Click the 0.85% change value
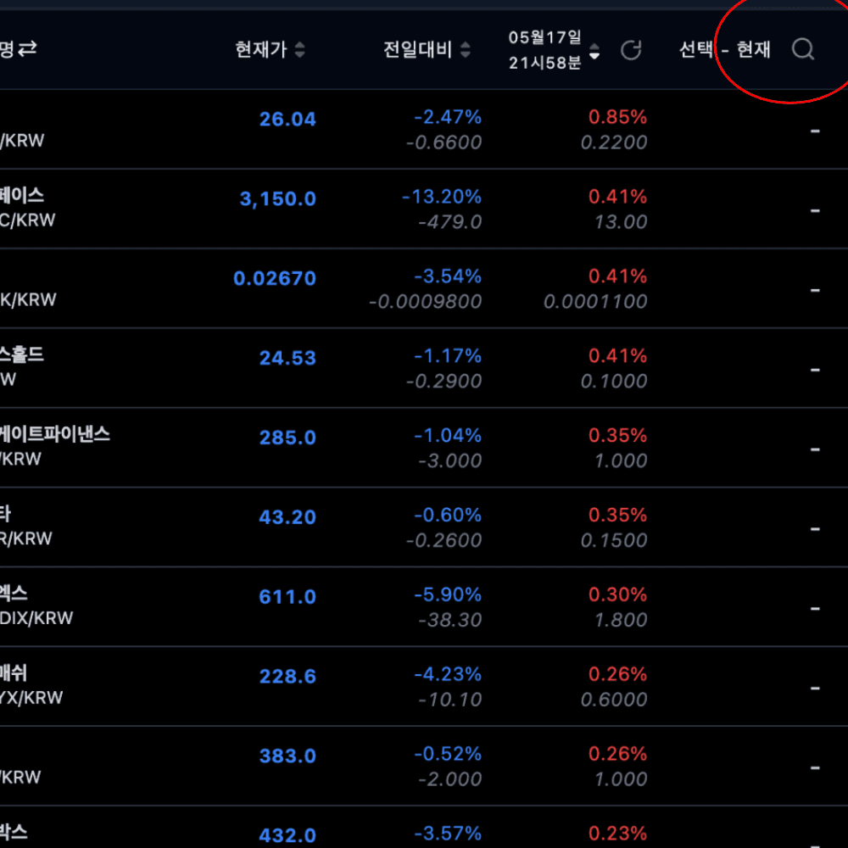The width and height of the screenshot is (848, 848). coord(617,117)
